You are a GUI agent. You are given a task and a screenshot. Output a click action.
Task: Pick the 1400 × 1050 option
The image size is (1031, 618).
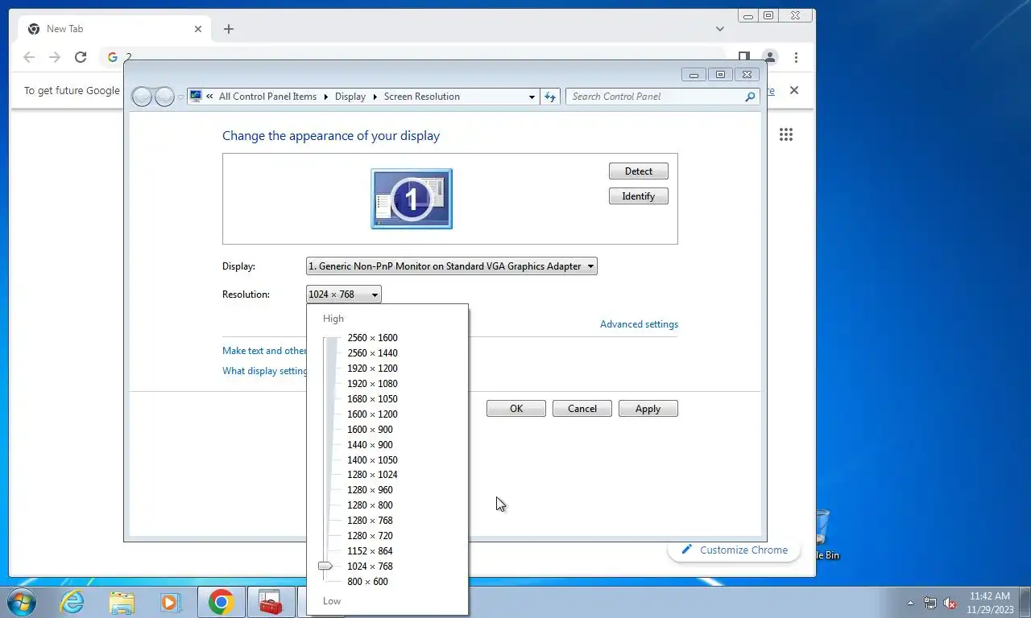pos(372,460)
